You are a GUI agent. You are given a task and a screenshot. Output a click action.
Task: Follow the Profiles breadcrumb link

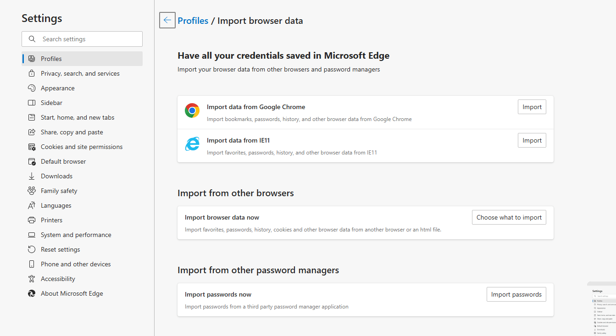pos(193,21)
